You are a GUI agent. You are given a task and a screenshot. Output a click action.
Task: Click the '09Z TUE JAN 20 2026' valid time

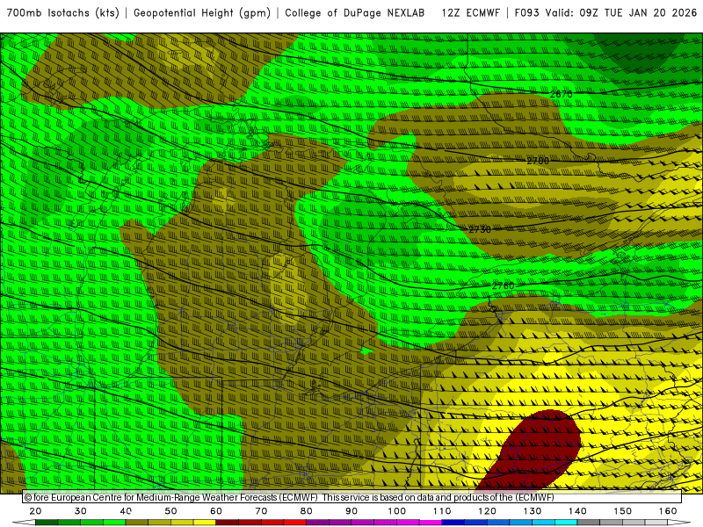pyautogui.click(x=638, y=13)
